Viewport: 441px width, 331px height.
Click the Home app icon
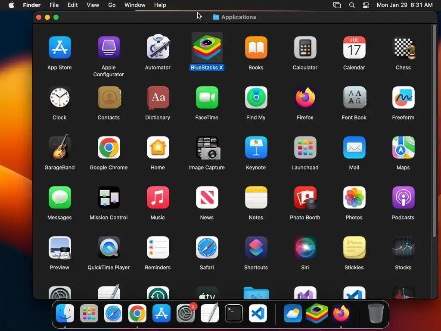coord(158,147)
